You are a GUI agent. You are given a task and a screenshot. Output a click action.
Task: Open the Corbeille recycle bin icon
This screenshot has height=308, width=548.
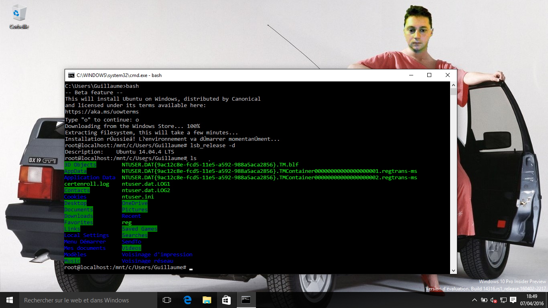(x=19, y=17)
